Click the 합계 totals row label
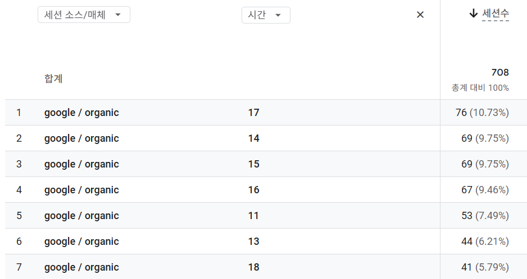Viewport: 527px width, 279px height. (53, 78)
